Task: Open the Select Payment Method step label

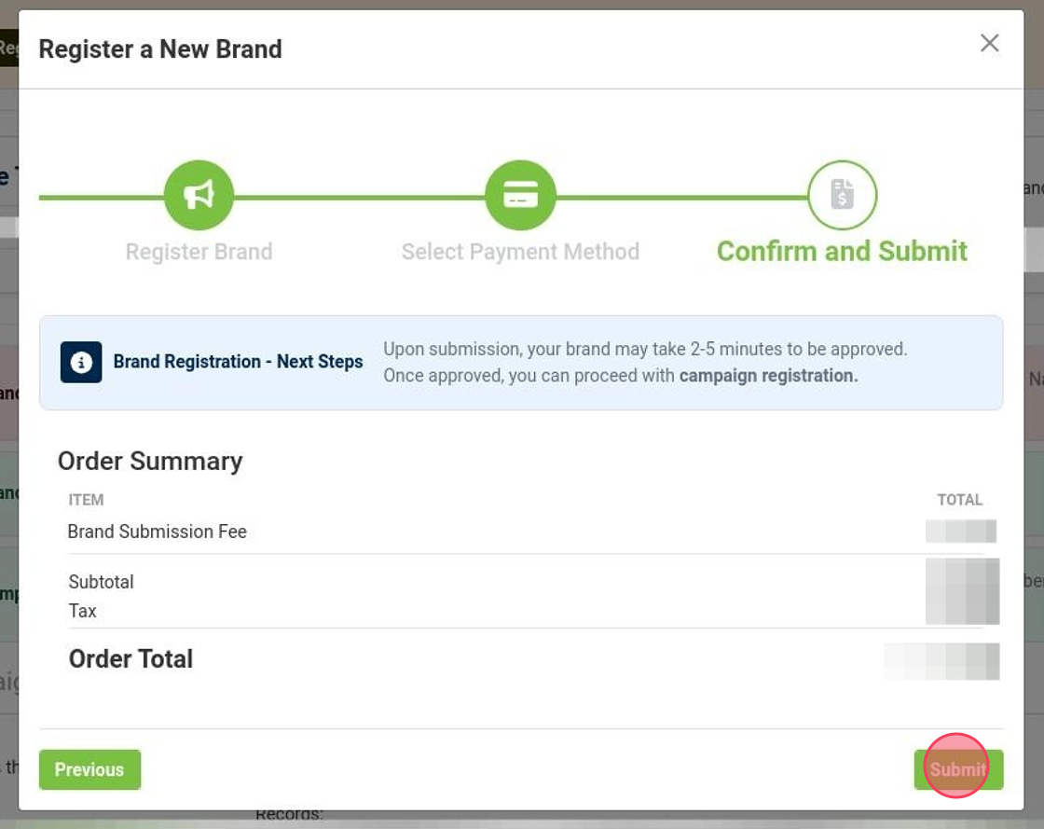Action: 520,252
